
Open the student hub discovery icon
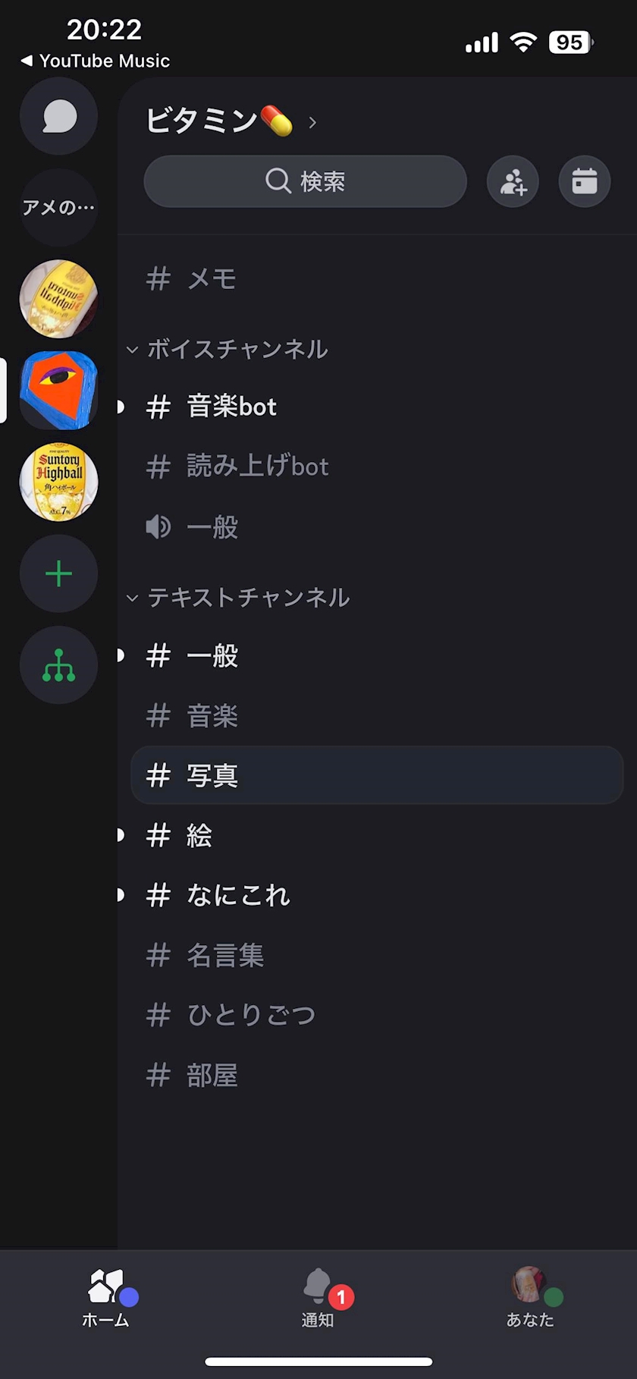click(59, 665)
